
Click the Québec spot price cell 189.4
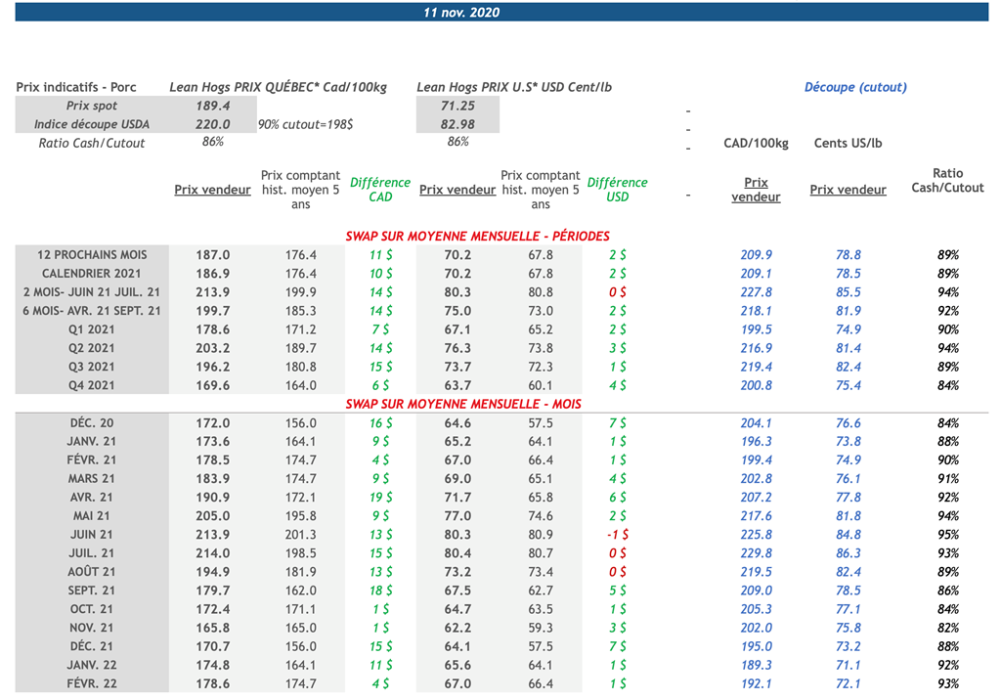(x=212, y=106)
